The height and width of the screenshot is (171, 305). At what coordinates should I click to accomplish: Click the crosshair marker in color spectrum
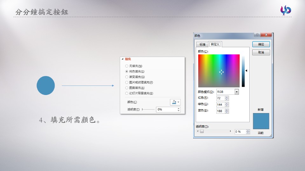click(221, 72)
